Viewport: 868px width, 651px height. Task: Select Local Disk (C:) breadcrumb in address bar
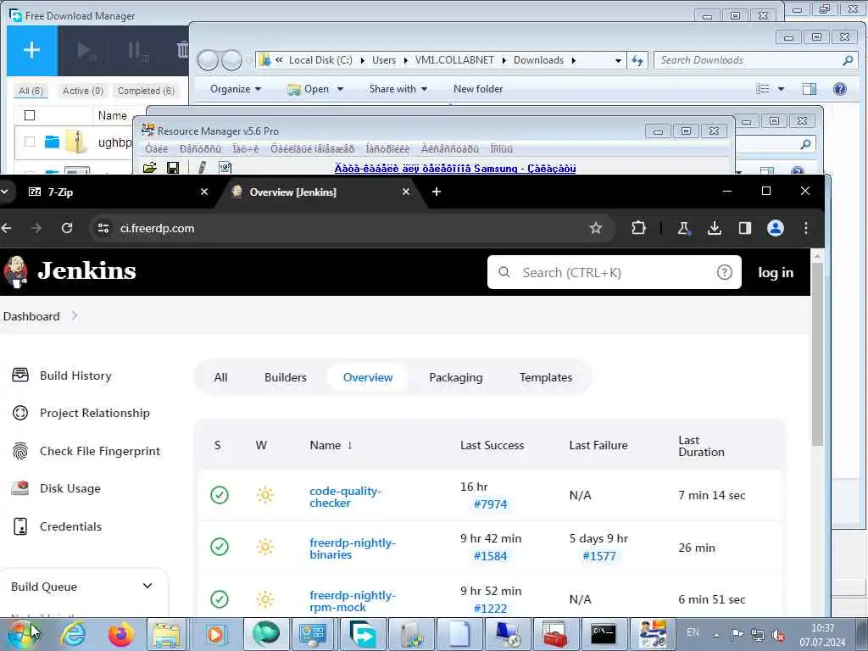320,60
